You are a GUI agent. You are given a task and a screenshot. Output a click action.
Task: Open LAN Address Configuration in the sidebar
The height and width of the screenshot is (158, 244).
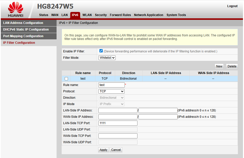point(29,23)
